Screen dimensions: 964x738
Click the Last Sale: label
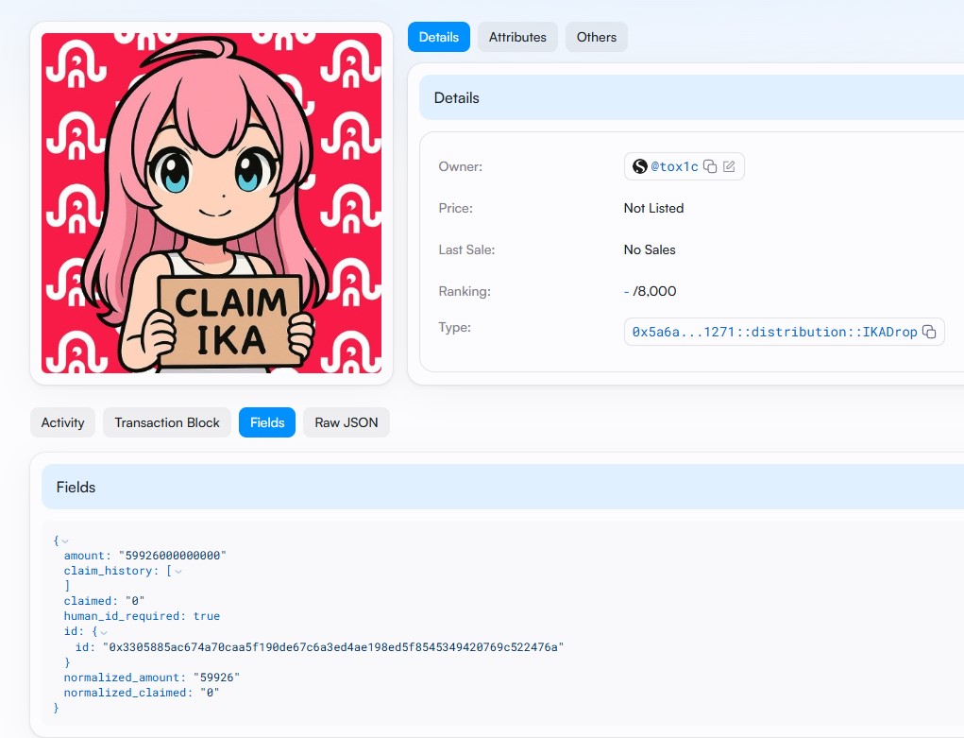(x=466, y=249)
